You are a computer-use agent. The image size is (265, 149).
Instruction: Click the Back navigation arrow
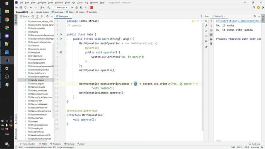coord(31,7)
